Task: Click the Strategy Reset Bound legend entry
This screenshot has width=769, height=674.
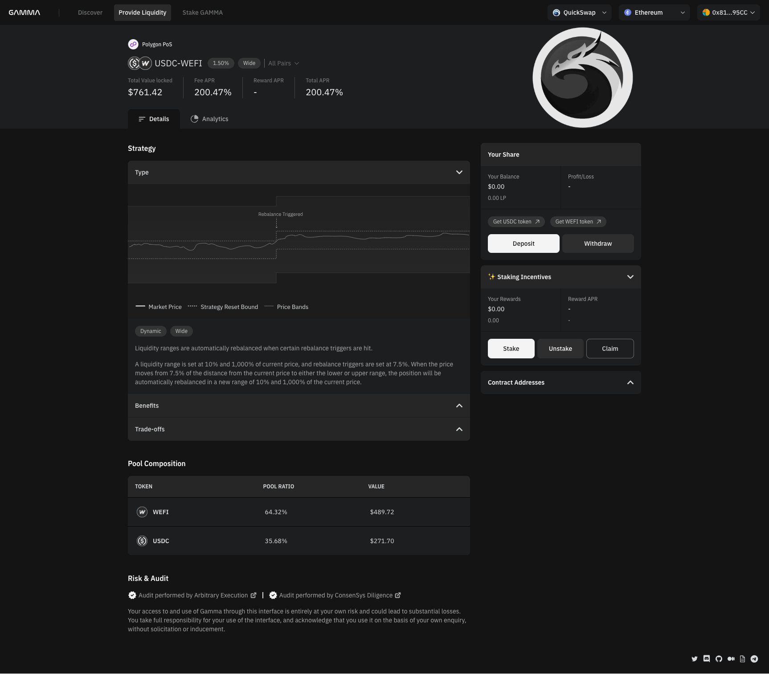Action: pos(223,307)
